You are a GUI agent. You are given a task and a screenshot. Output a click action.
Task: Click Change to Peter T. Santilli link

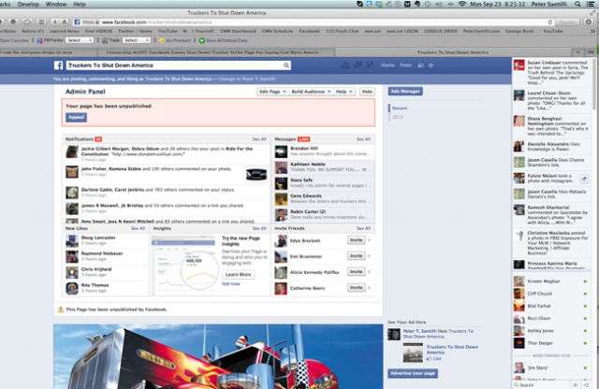tap(247, 79)
